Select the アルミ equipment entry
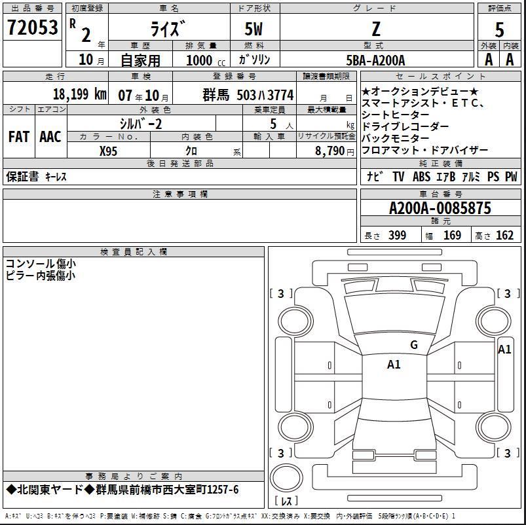The height and width of the screenshot is (525, 526). 471,176
